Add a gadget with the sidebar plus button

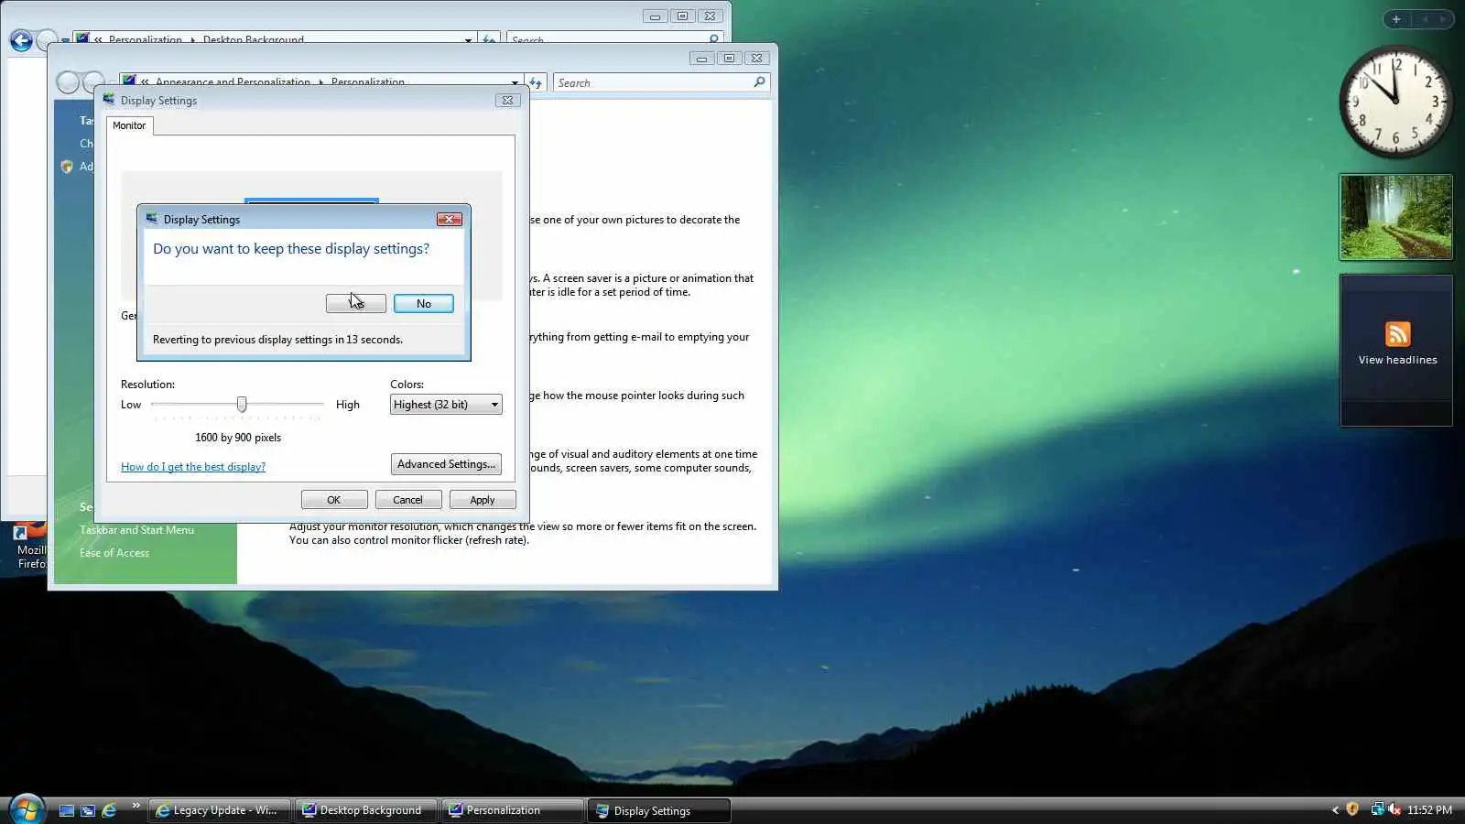pyautogui.click(x=1396, y=19)
